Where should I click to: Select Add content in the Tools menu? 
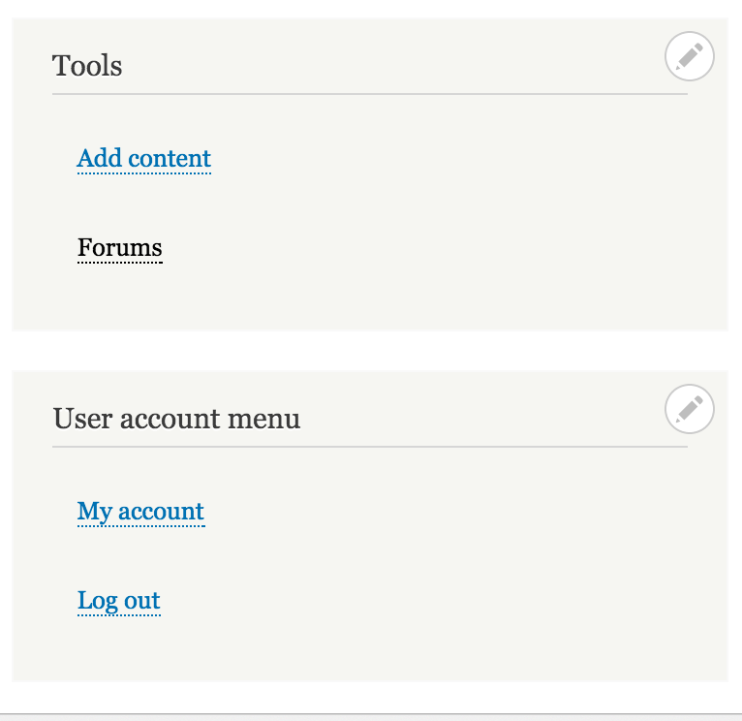click(144, 159)
